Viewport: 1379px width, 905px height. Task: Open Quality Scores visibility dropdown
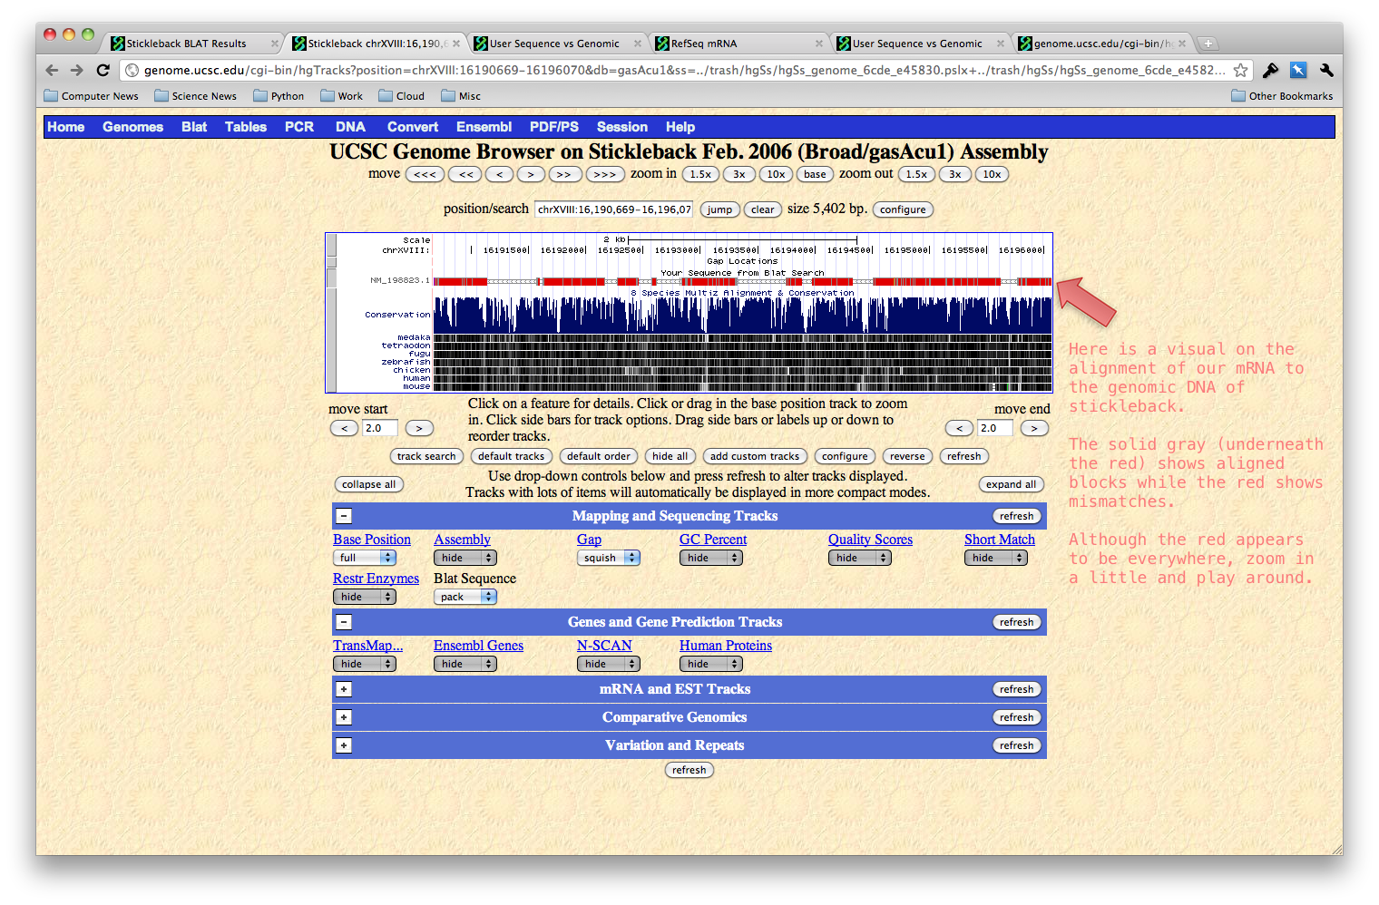860,558
